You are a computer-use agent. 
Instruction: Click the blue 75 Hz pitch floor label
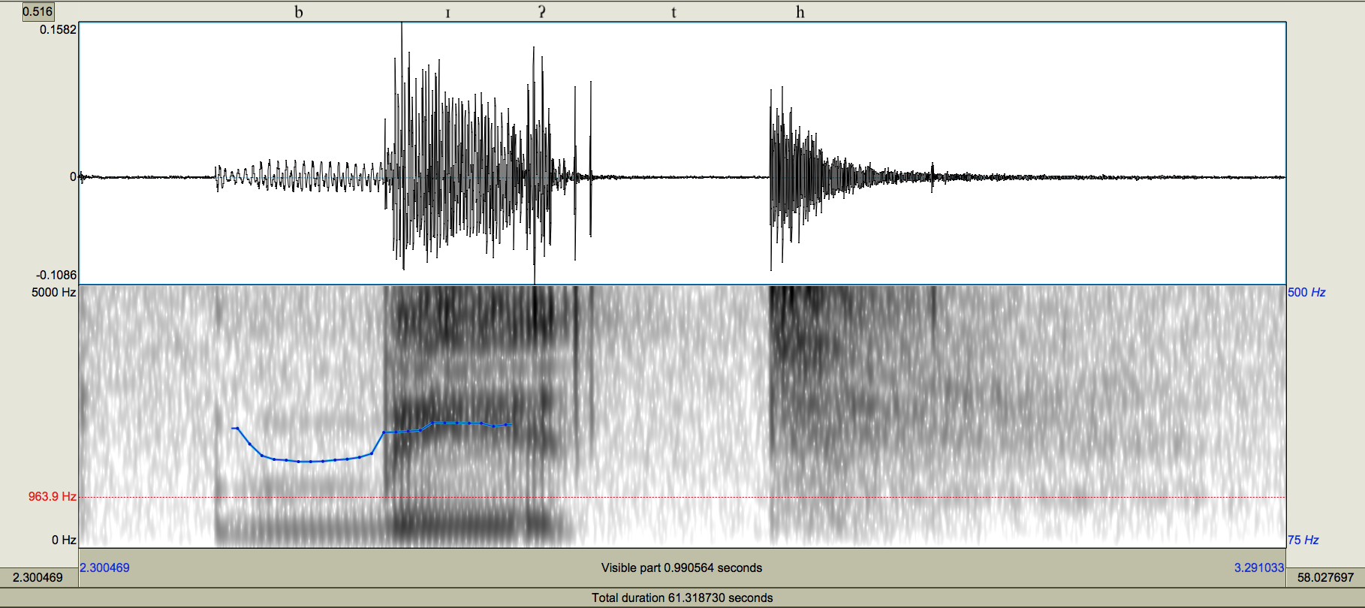(1303, 540)
